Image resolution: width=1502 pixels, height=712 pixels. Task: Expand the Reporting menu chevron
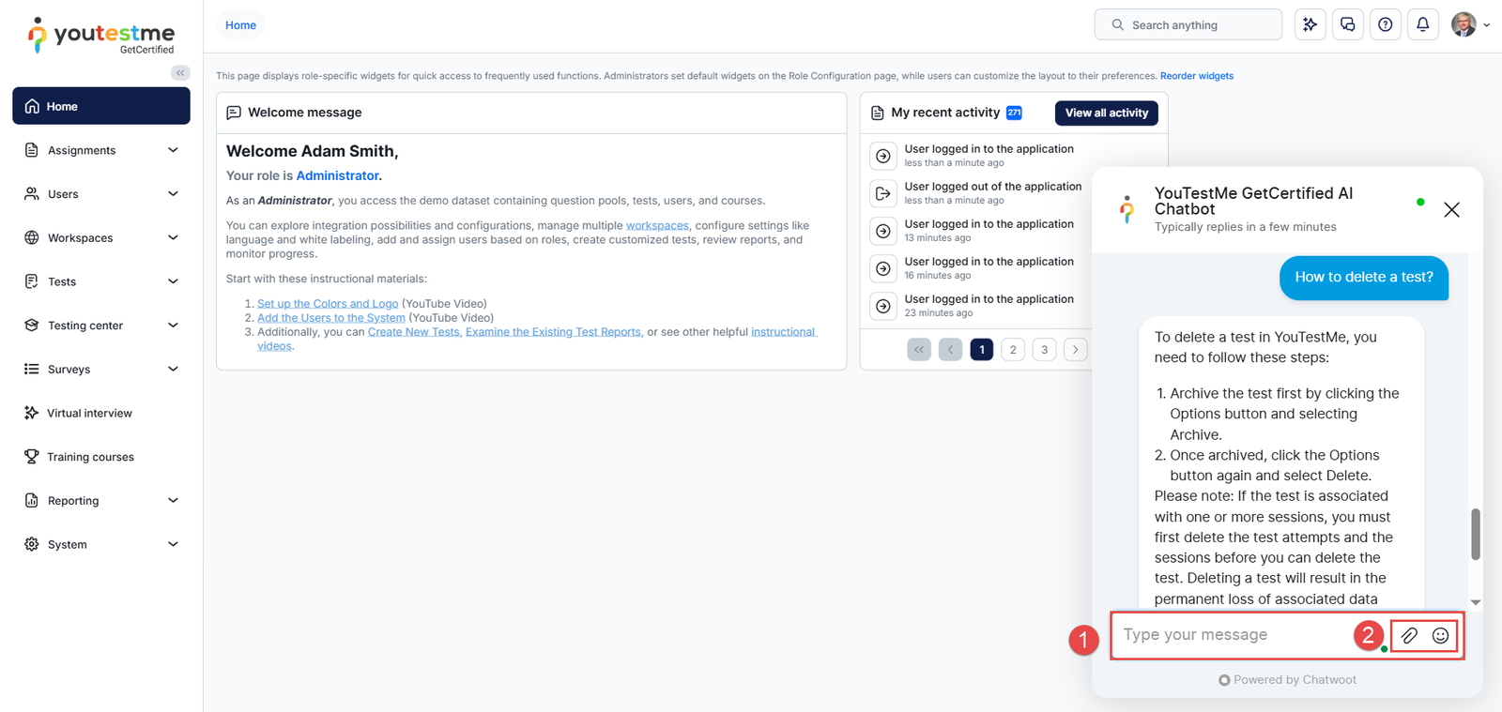click(x=173, y=500)
